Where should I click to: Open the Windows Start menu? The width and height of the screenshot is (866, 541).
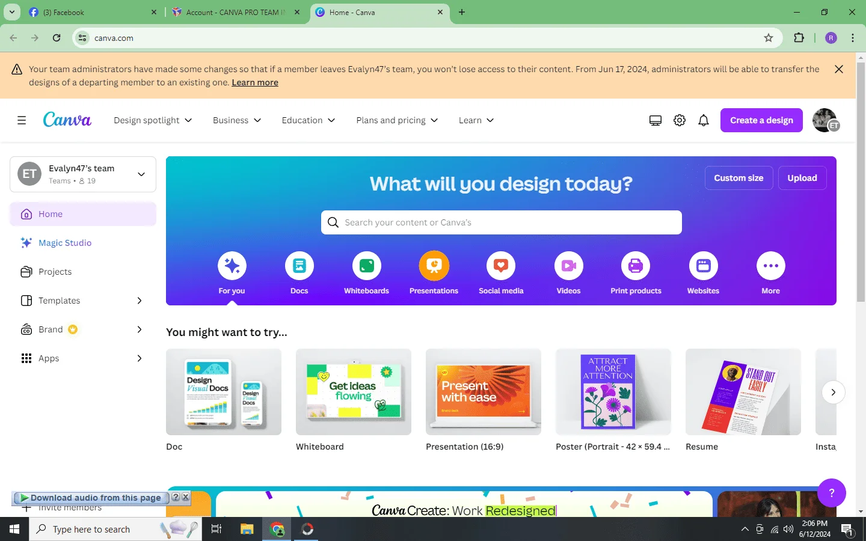(14, 529)
